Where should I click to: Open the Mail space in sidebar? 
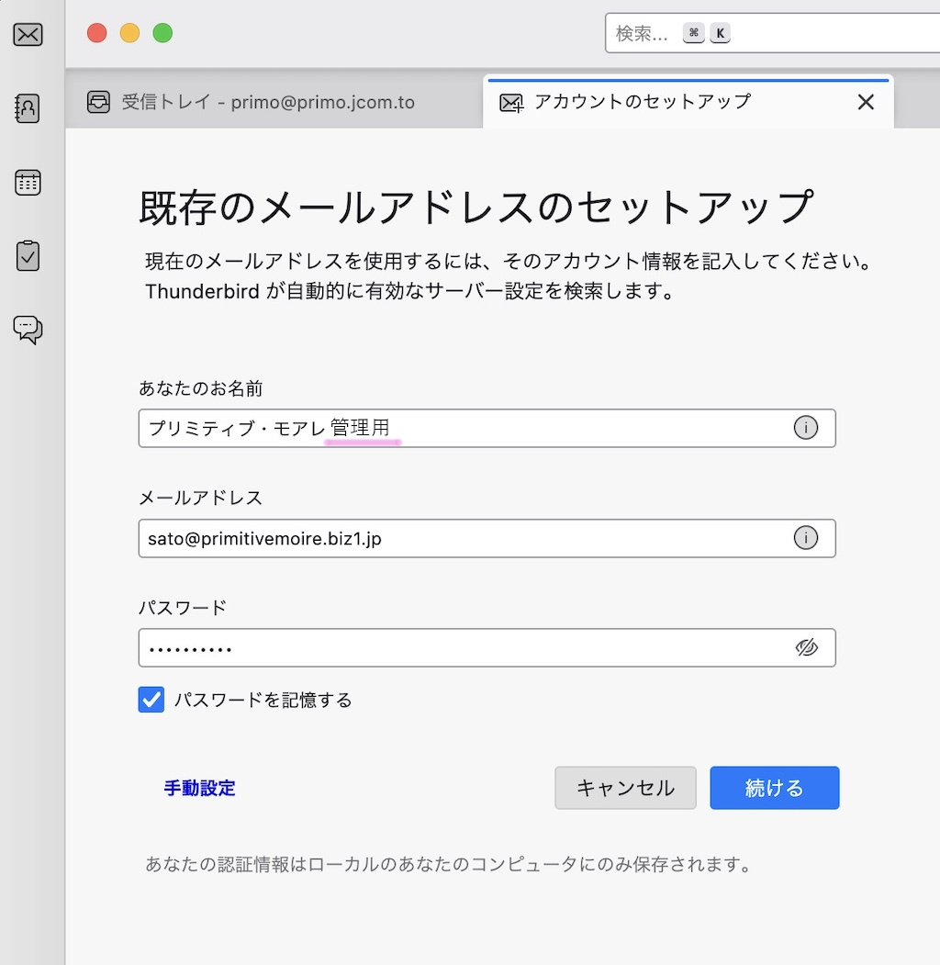[x=28, y=36]
